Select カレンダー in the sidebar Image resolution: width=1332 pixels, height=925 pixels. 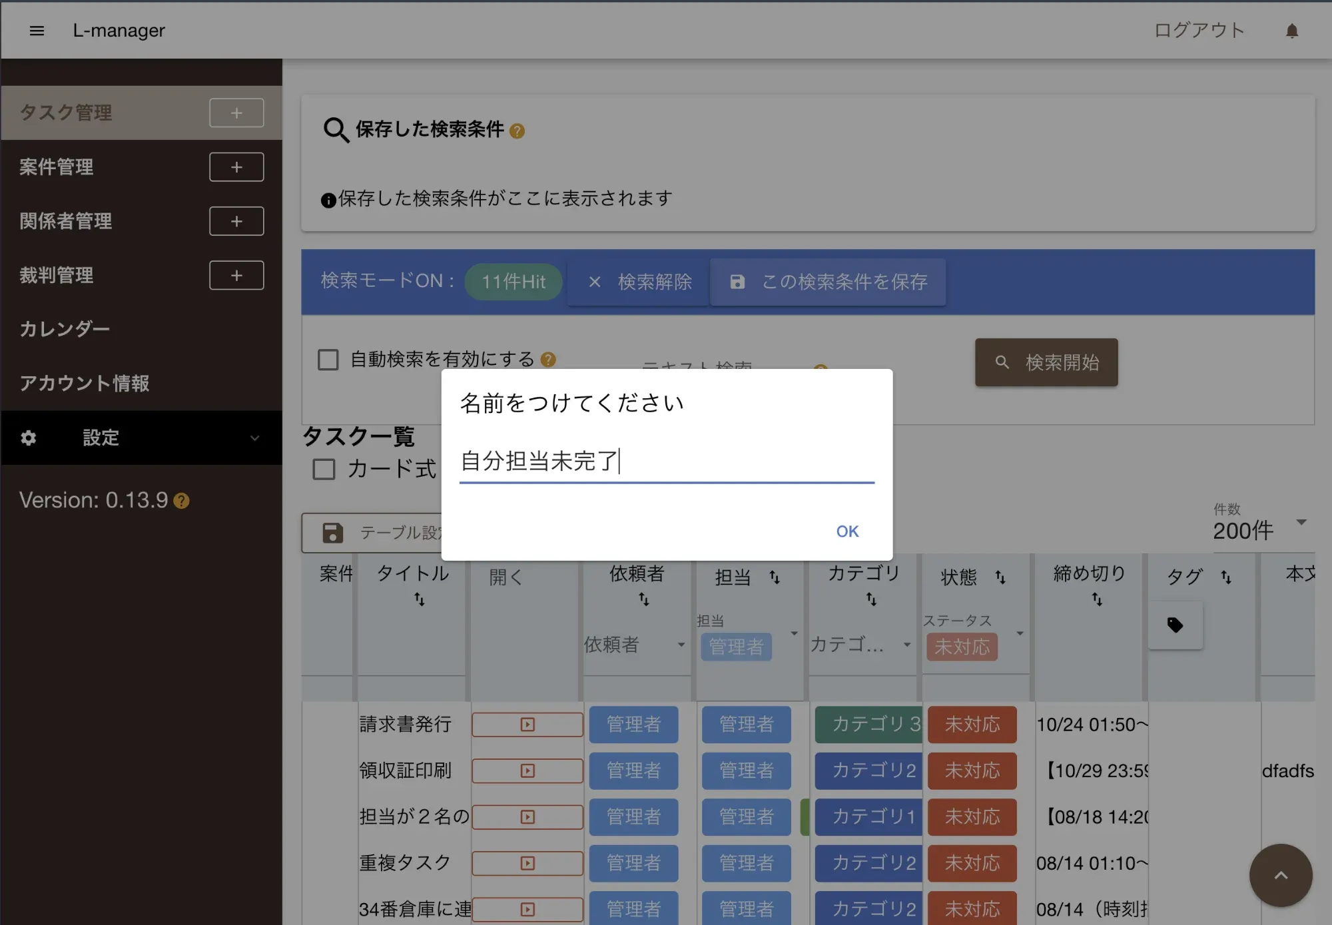65,328
